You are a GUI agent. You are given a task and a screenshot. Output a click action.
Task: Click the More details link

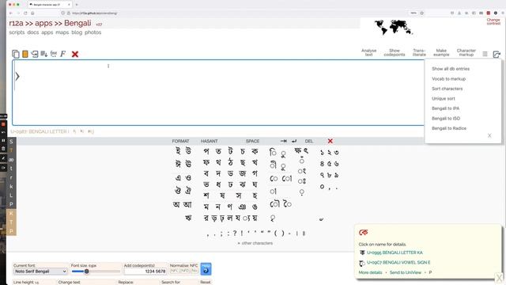(370, 272)
